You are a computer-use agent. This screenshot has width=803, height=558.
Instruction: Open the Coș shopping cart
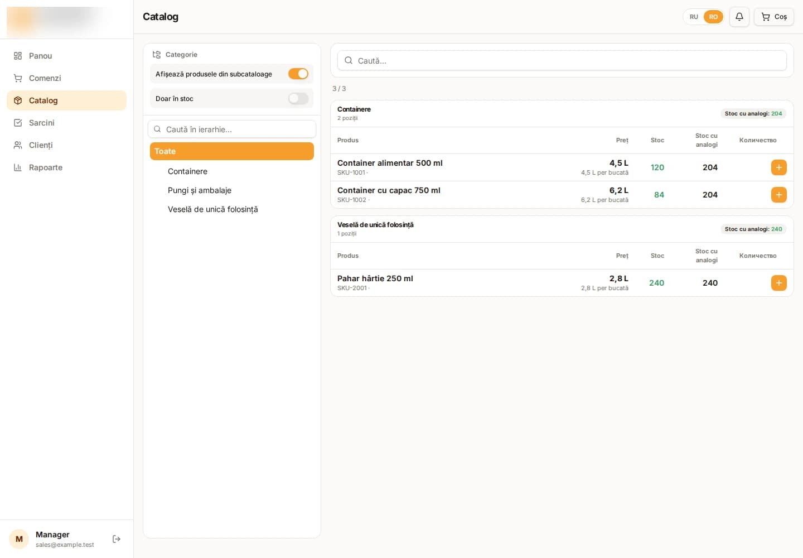(x=774, y=17)
